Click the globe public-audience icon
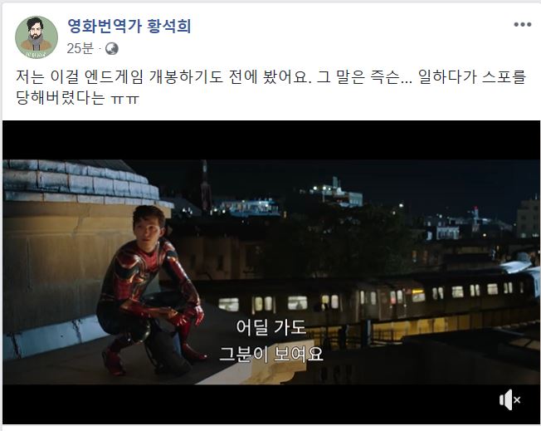The height and width of the screenshot is (431, 541). pyautogui.click(x=112, y=49)
